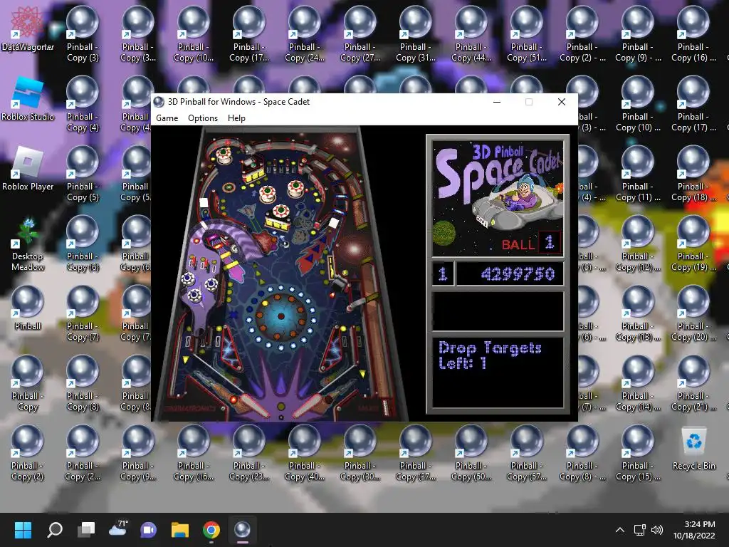Minimize the 3D Pinball window
Image resolution: width=729 pixels, height=547 pixels.
(497, 102)
